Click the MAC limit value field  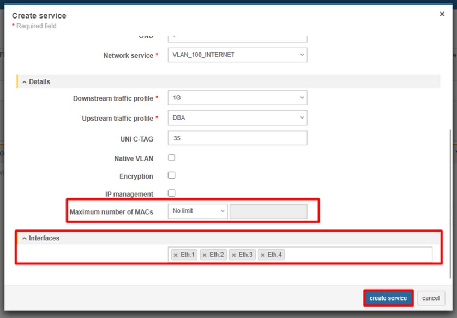tap(268, 211)
